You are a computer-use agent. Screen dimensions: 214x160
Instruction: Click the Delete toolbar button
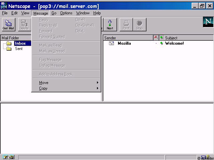click(x=24, y=25)
